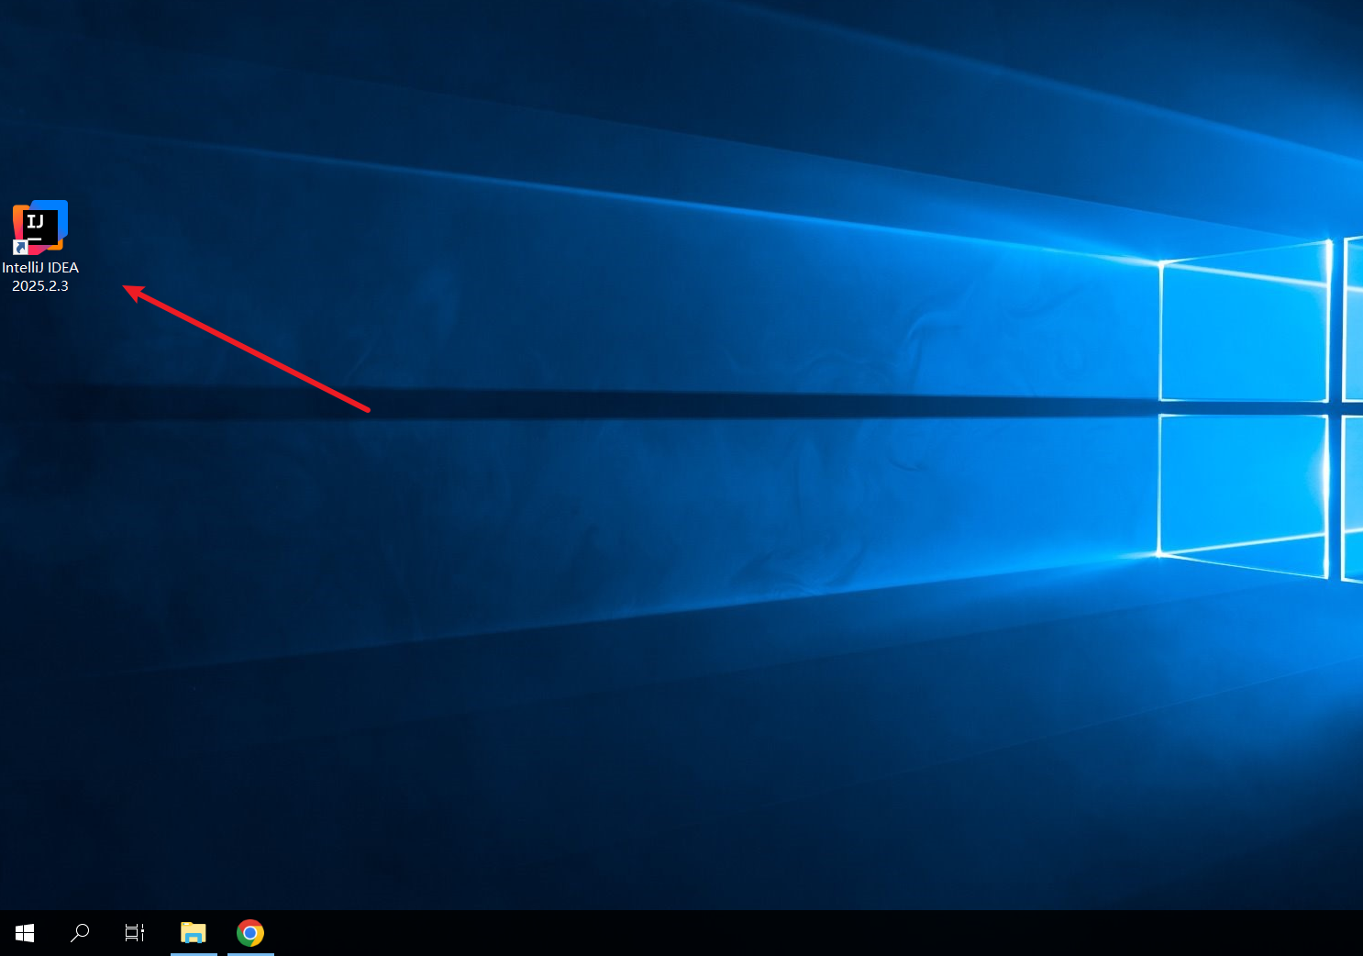Image resolution: width=1363 pixels, height=956 pixels.
Task: Click the IntelliJ IDEA 2025.2.3 shortcut label
Action: tap(41, 276)
